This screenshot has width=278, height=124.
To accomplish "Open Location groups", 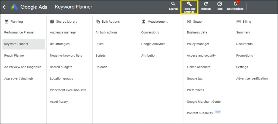I will [x=62, y=78].
